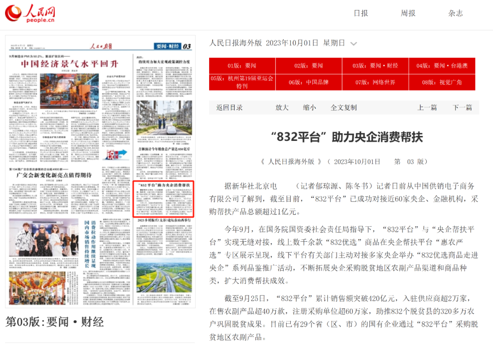Screen dimensions: 493x348
Task: Open the 周报 menu item
Action: (x=408, y=13)
